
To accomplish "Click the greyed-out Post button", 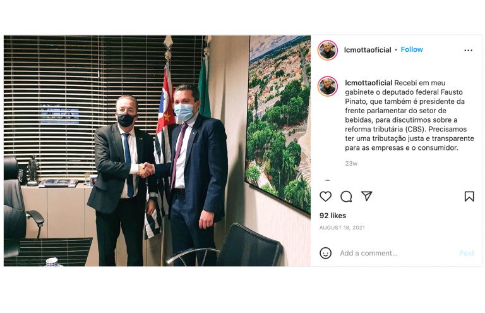I will pos(467,254).
